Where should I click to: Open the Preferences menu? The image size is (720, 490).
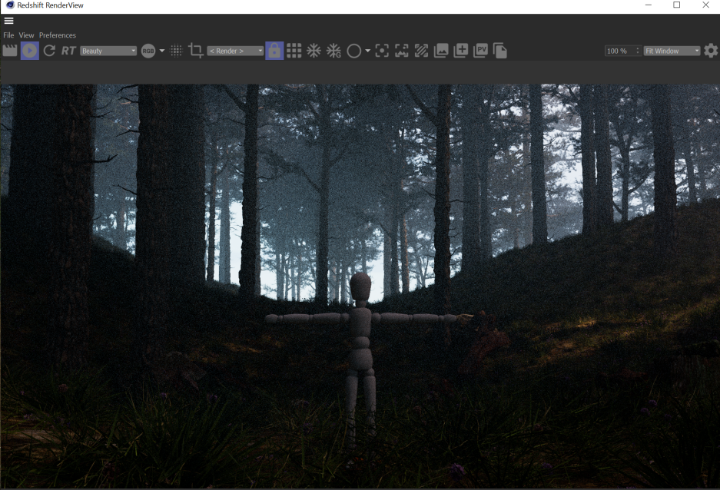click(x=58, y=35)
